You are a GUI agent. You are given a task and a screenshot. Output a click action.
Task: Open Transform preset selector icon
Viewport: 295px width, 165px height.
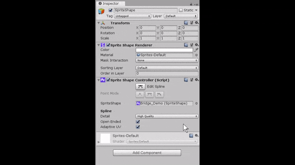pos(191,23)
